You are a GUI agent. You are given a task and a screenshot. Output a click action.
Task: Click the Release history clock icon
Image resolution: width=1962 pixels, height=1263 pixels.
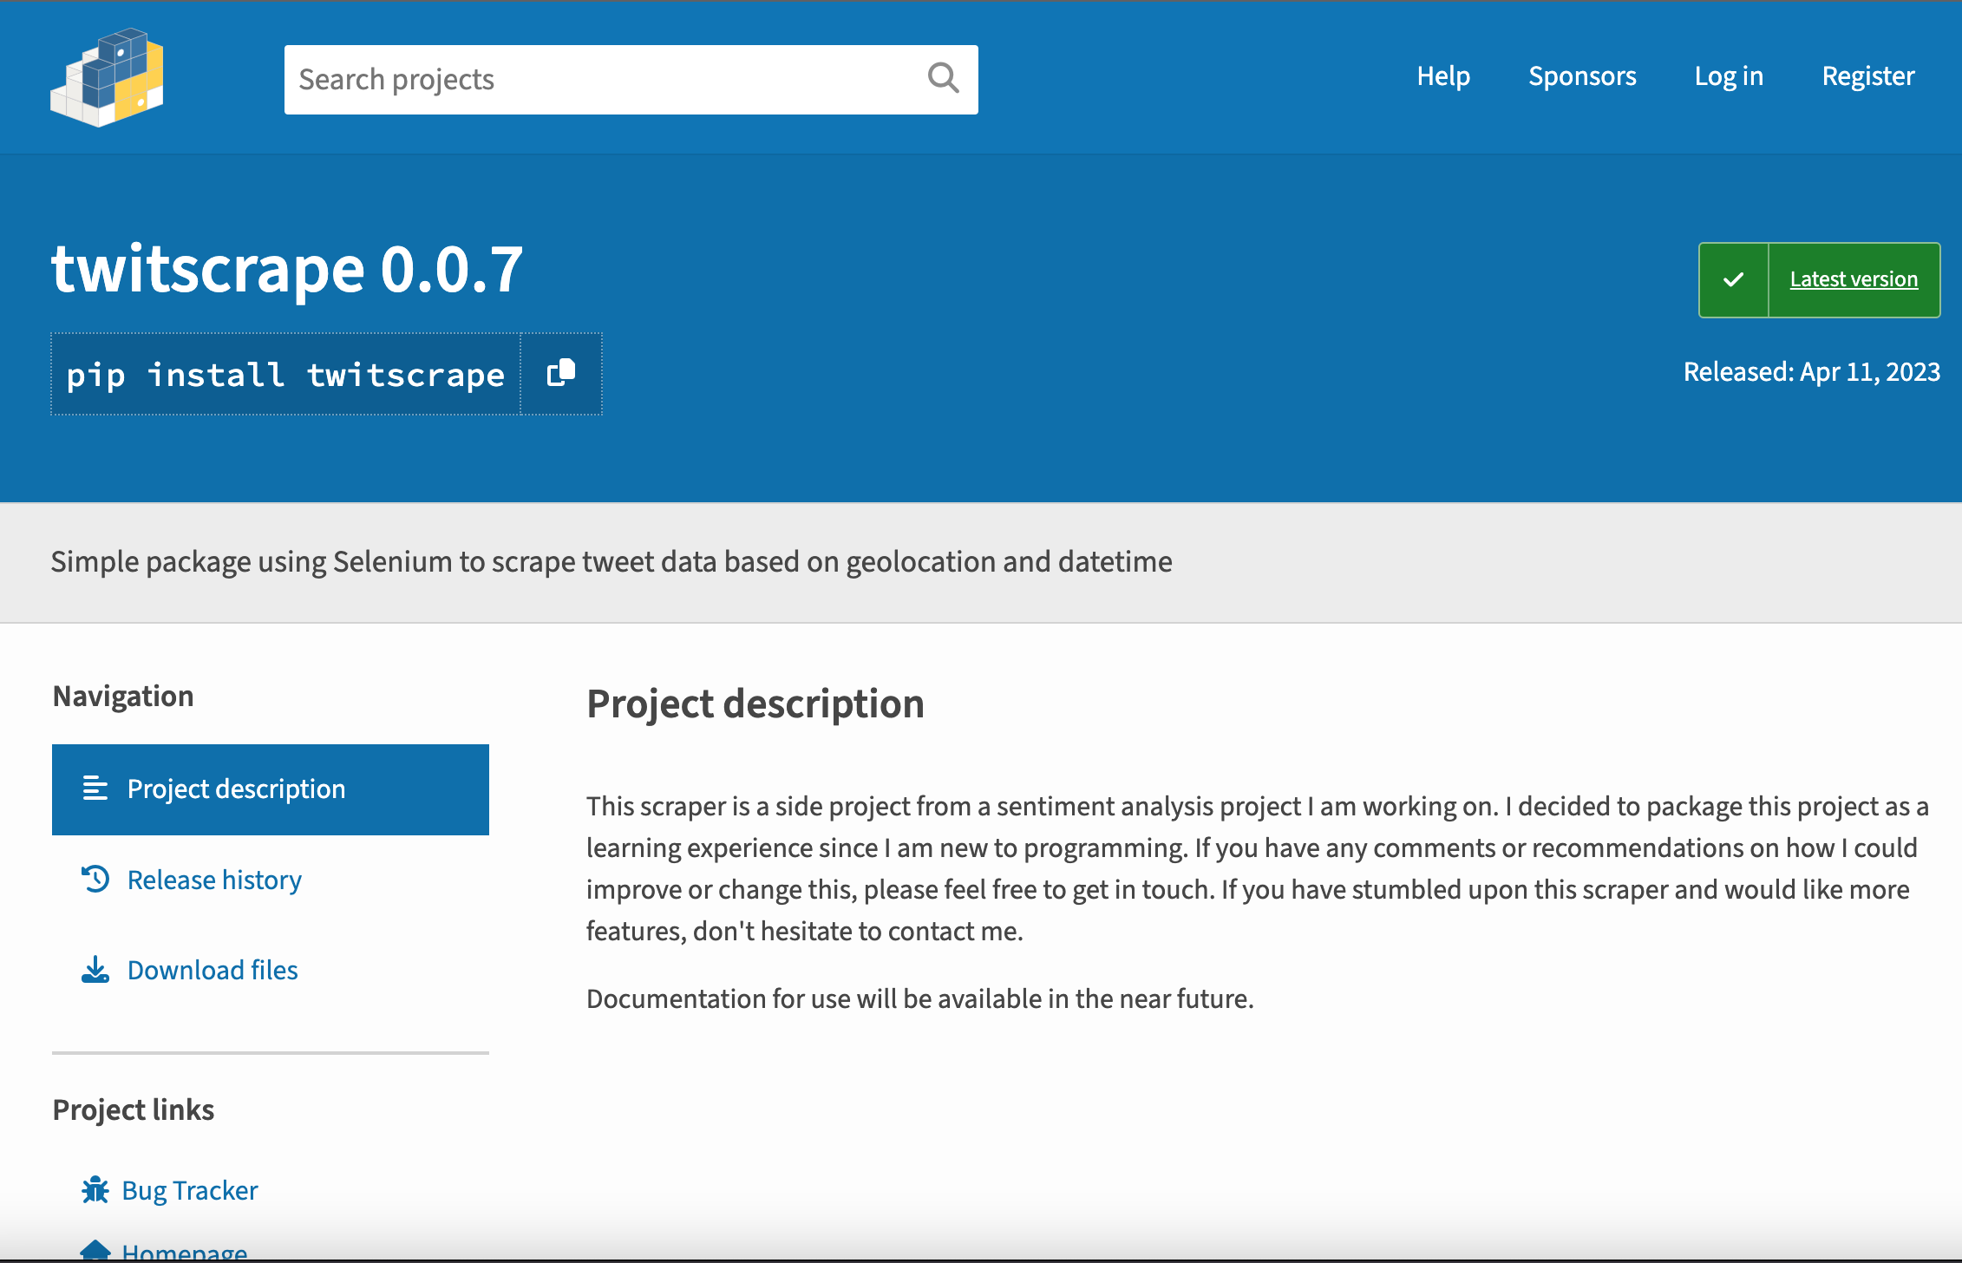point(95,879)
